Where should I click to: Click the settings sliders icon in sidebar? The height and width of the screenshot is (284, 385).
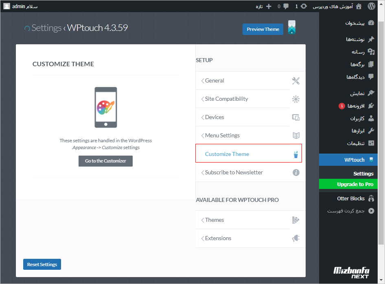(371, 143)
